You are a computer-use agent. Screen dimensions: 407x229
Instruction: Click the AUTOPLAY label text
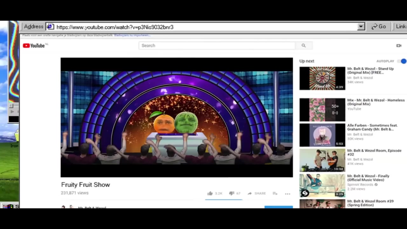click(385, 61)
